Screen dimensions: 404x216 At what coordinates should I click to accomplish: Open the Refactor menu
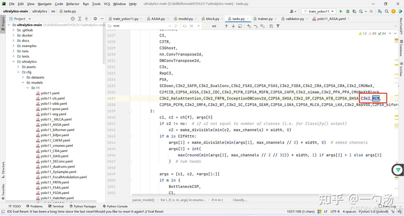click(x=73, y=4)
